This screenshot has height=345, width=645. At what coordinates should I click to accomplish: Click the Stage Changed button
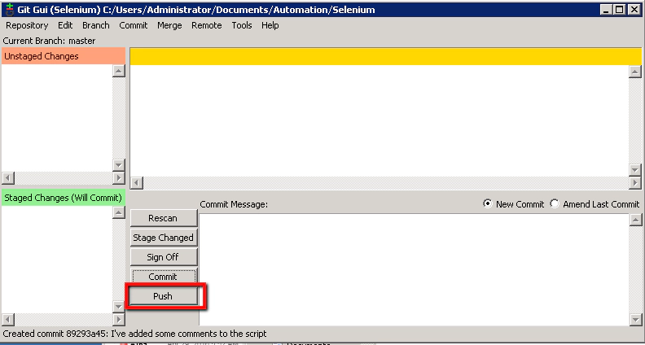pyautogui.click(x=164, y=238)
